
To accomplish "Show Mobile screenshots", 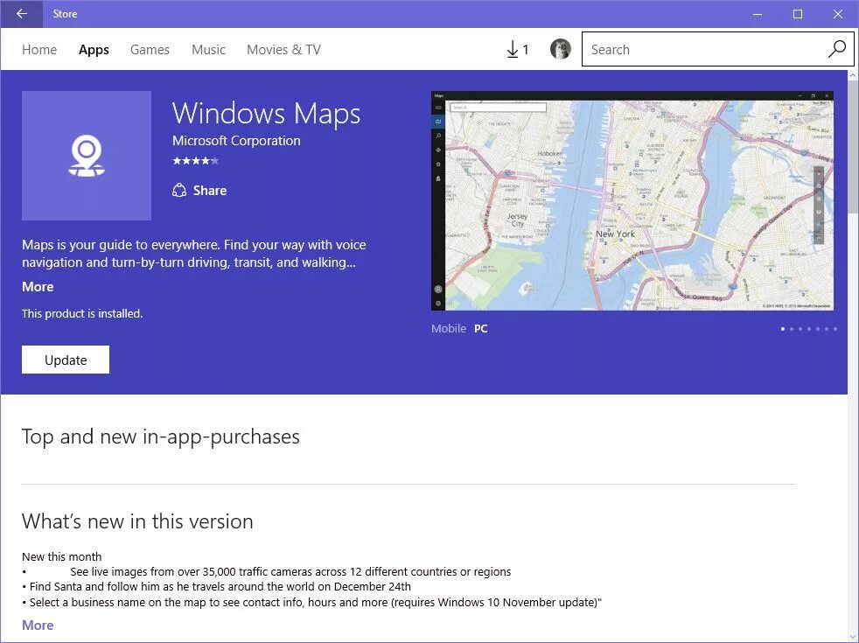I will 449,329.
